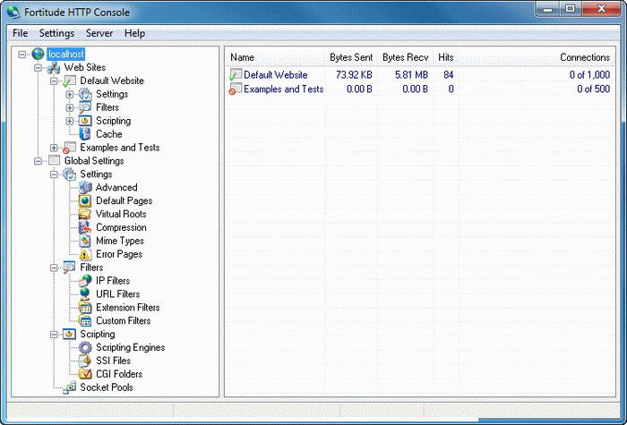Expand Filters under Default Website
Image resolution: width=627 pixels, height=425 pixels.
pyautogui.click(x=70, y=108)
